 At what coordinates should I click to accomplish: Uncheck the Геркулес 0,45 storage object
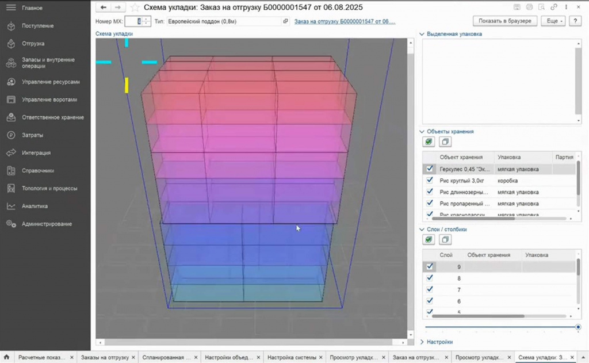(x=430, y=169)
